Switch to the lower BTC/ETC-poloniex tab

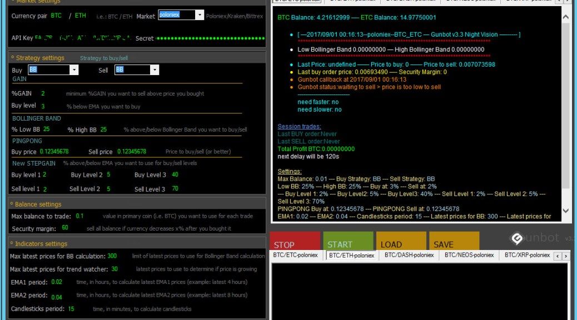pyautogui.click(x=296, y=255)
